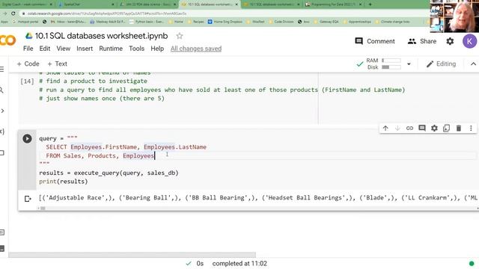This screenshot has width=479, height=269.
Task: Open the Comment button
Action: click(x=375, y=41)
